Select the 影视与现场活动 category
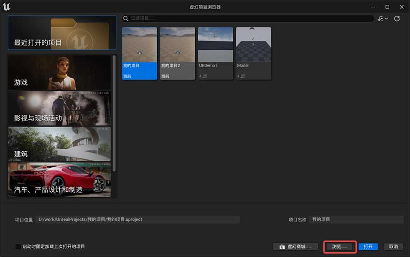This screenshot has width=410, height=257. [59, 108]
